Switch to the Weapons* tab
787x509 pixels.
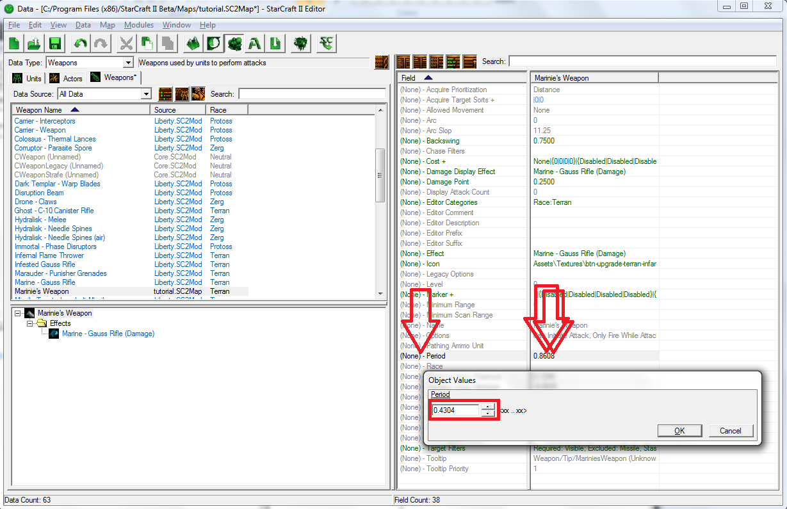tap(114, 77)
